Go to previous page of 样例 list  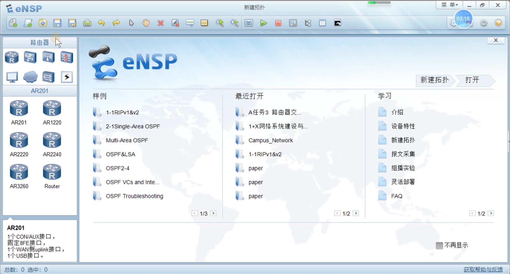[x=195, y=213]
